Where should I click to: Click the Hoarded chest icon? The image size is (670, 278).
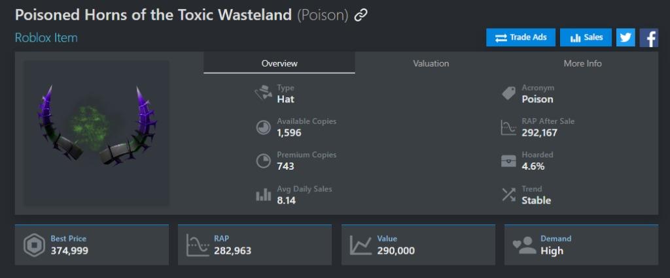[x=508, y=161]
